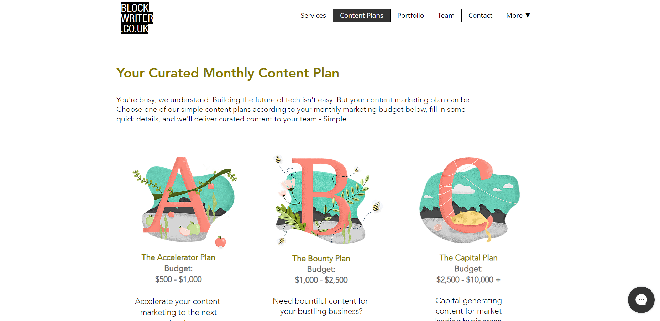Navigate to the Team page
Image resolution: width=660 pixels, height=321 pixels.
click(x=446, y=15)
